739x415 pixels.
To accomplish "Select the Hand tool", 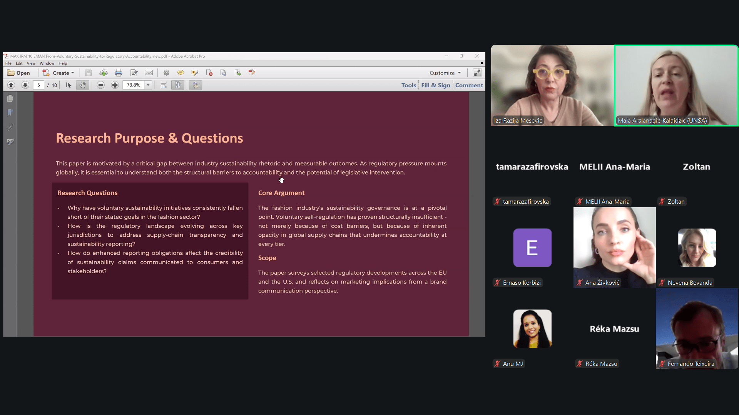I will 82,85.
